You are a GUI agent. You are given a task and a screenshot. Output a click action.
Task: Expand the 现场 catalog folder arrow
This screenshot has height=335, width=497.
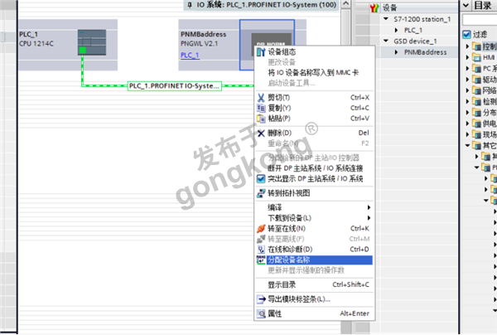click(x=467, y=134)
